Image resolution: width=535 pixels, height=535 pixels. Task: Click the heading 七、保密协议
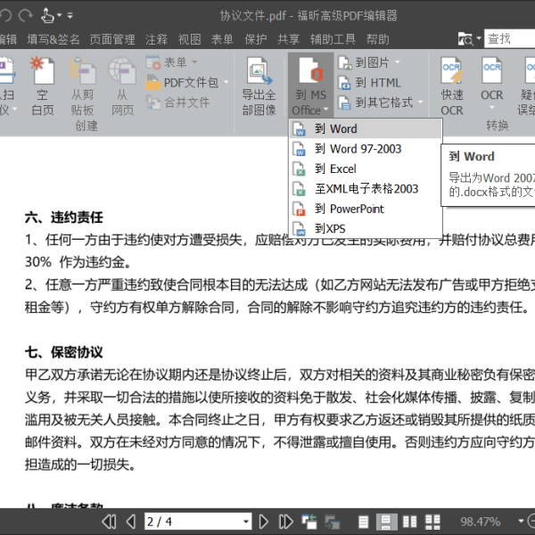point(64,352)
